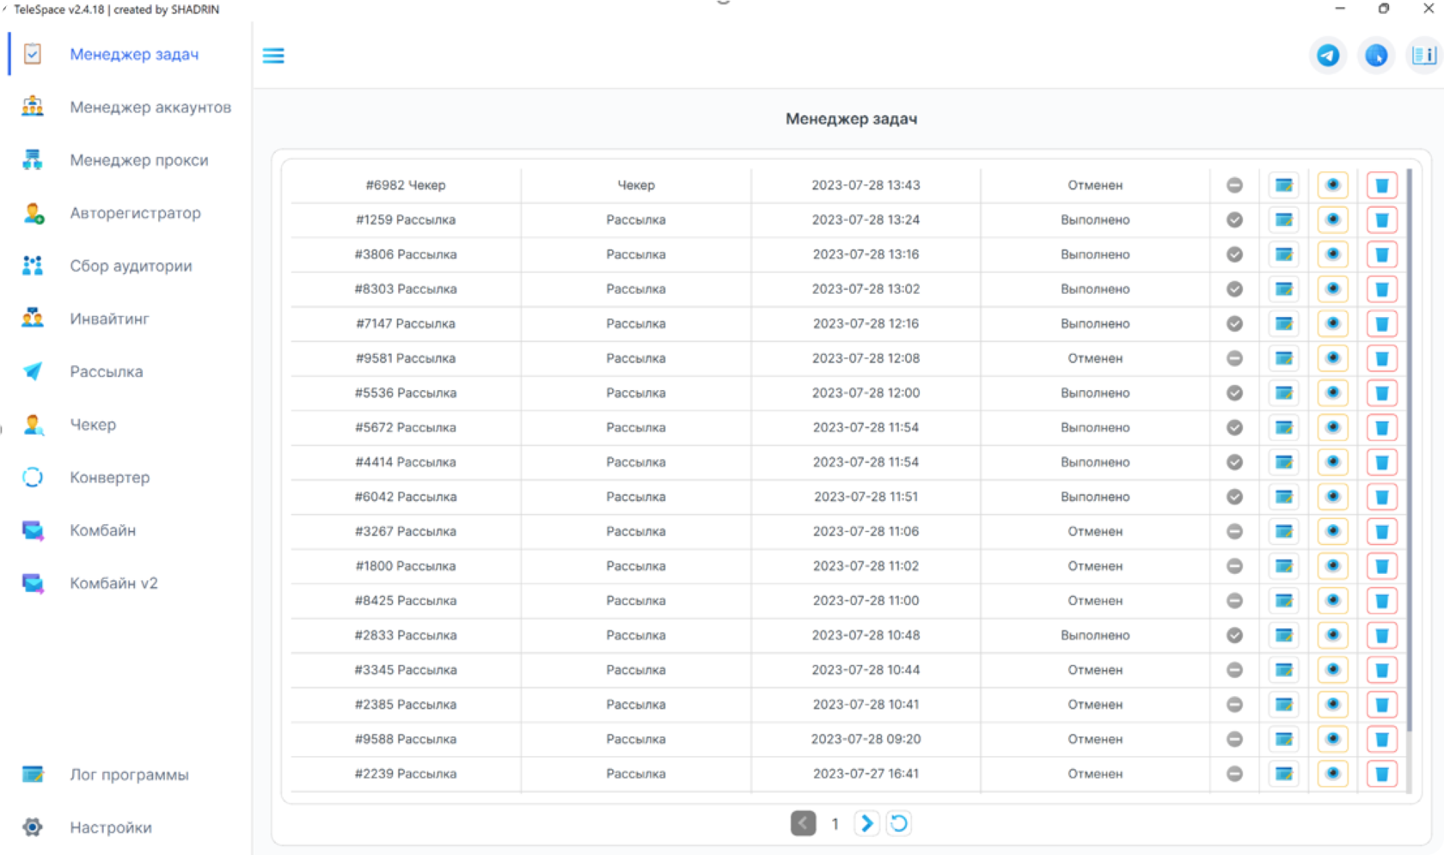Delete task #2239 Рассылка

[1382, 773]
